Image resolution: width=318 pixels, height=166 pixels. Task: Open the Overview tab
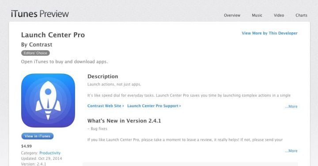click(x=232, y=15)
